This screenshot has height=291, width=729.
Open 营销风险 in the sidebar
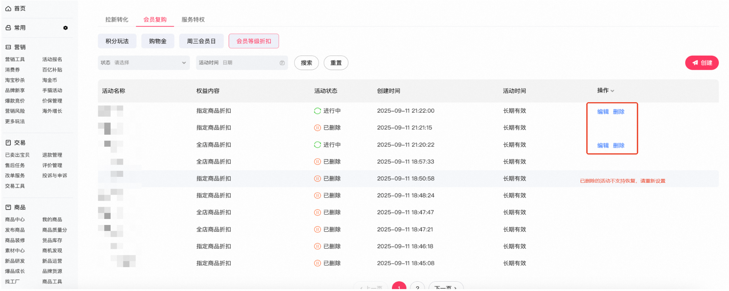tap(15, 111)
